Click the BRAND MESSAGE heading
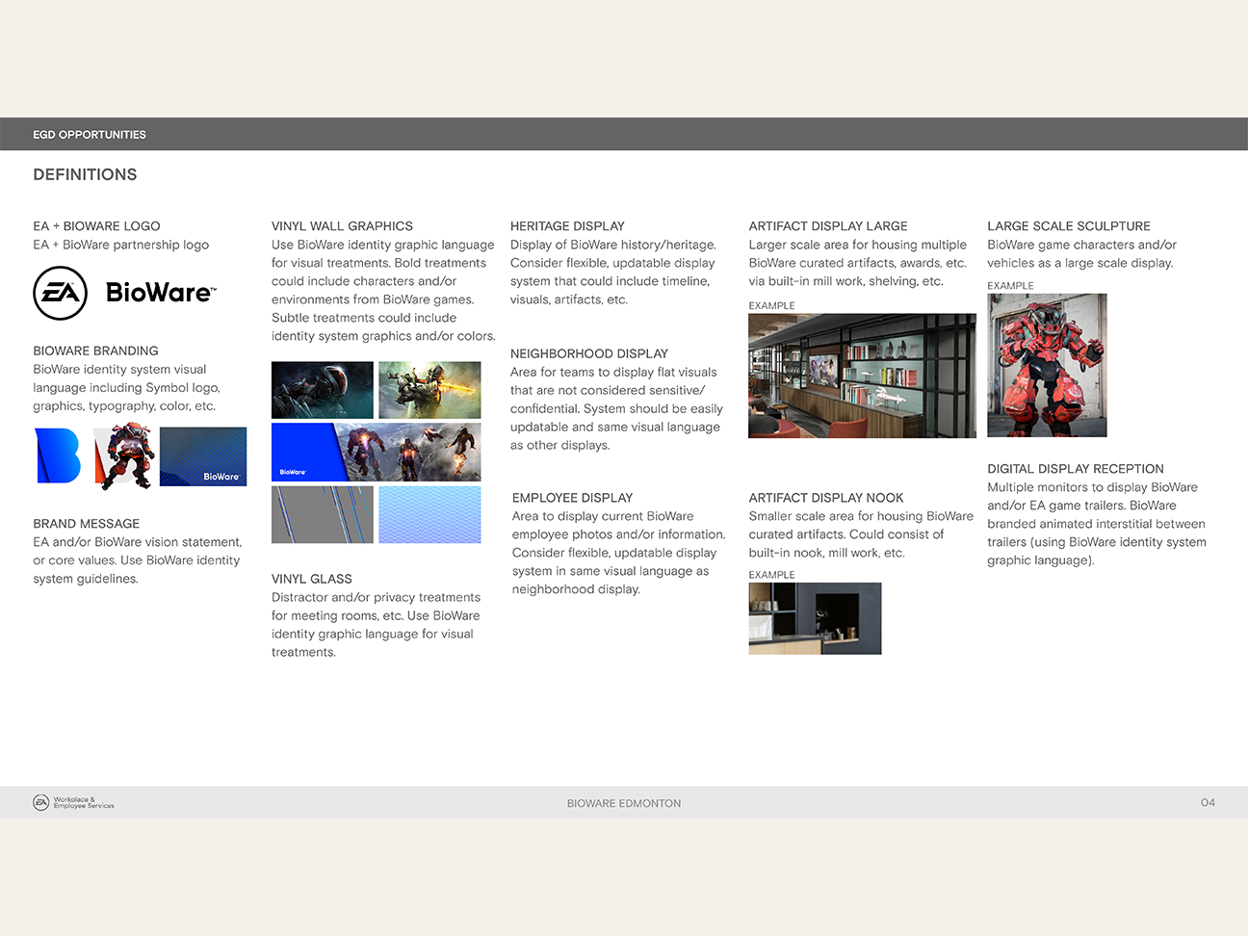The image size is (1248, 936). (86, 524)
